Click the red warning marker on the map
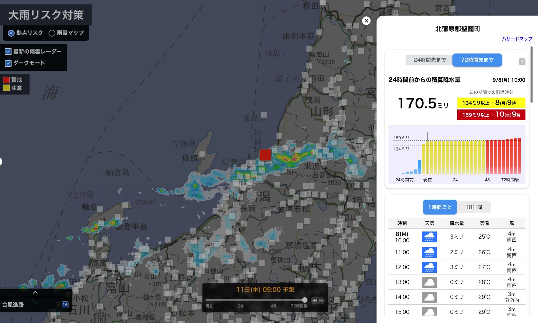 pos(265,155)
